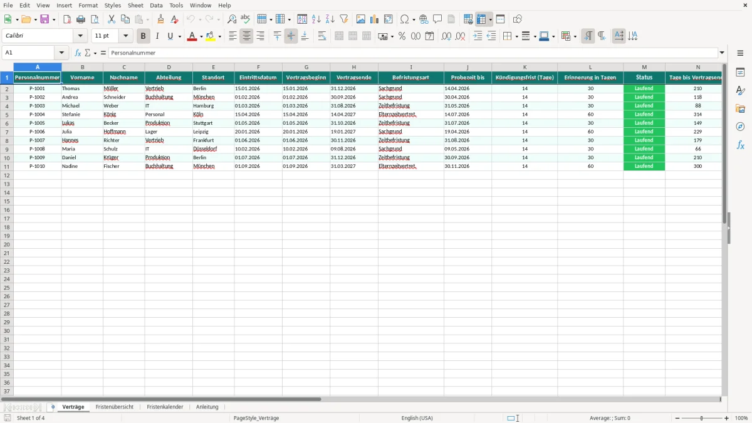Open the Name Box dropdown arrow
The height and width of the screenshot is (423, 752).
[61, 53]
